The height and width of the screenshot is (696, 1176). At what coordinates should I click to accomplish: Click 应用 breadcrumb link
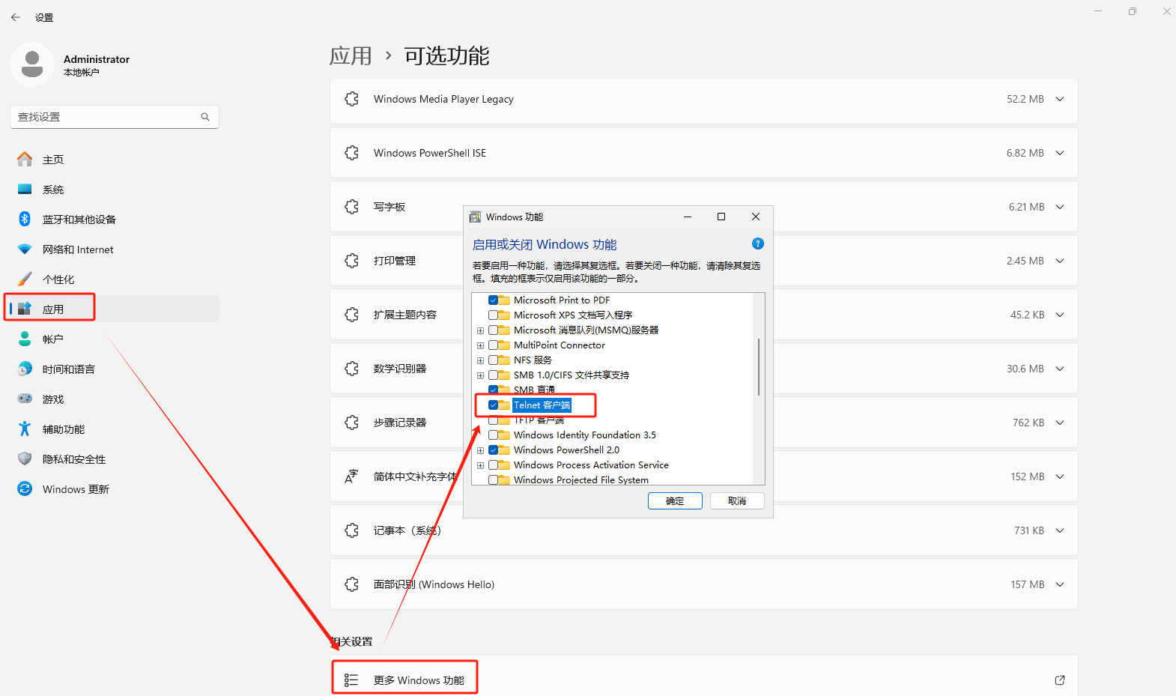(351, 55)
